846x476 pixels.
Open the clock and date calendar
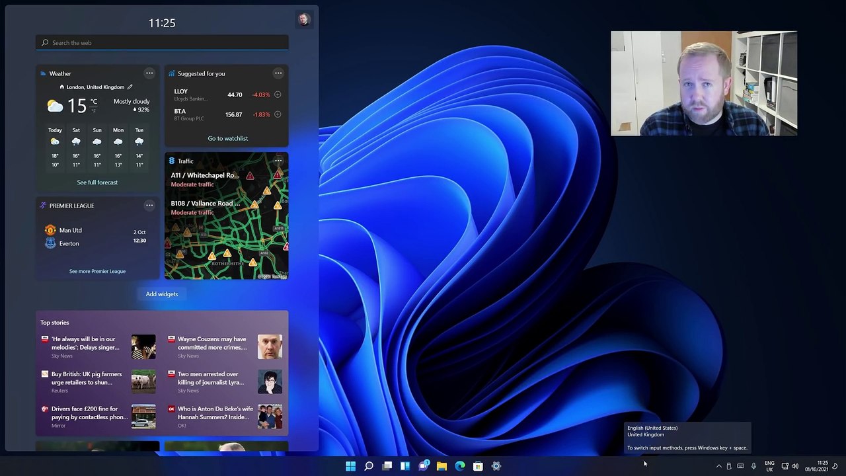coord(816,466)
